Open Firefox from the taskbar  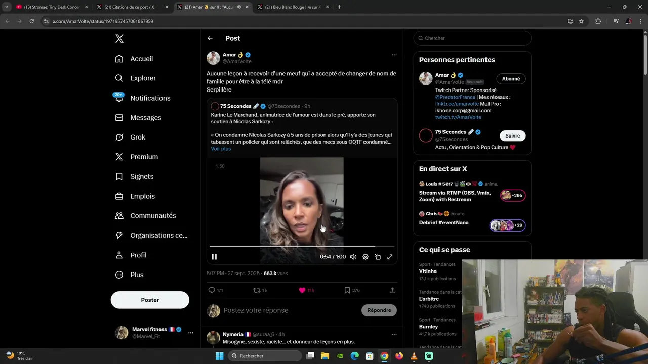[399, 356]
